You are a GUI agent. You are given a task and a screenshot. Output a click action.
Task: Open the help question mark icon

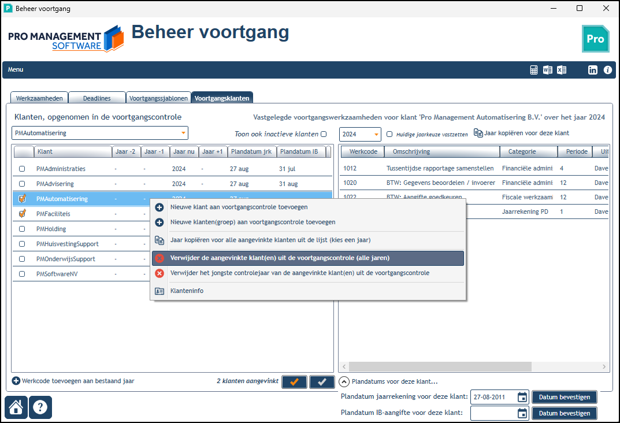click(x=40, y=407)
